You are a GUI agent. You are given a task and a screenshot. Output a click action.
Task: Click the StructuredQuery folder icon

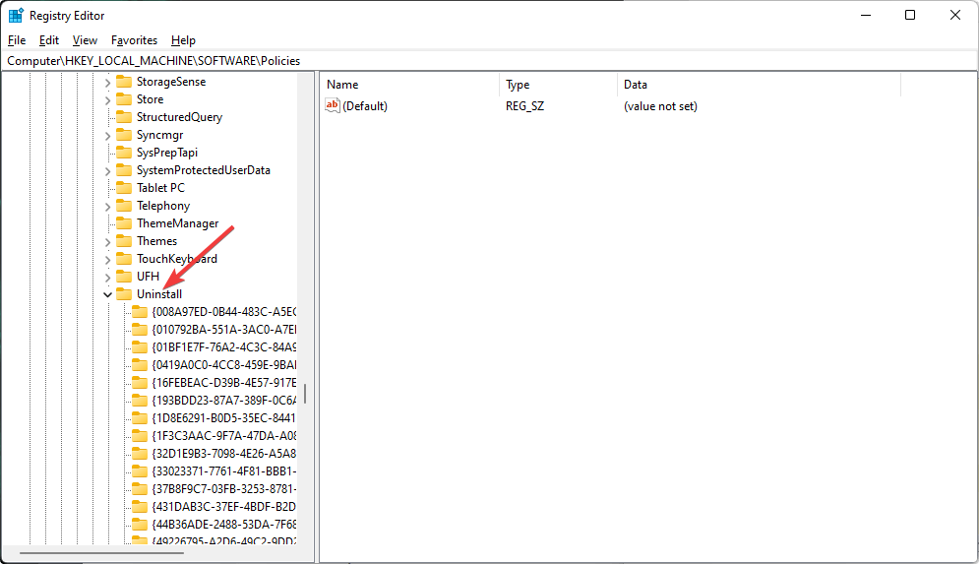pyautogui.click(x=124, y=117)
